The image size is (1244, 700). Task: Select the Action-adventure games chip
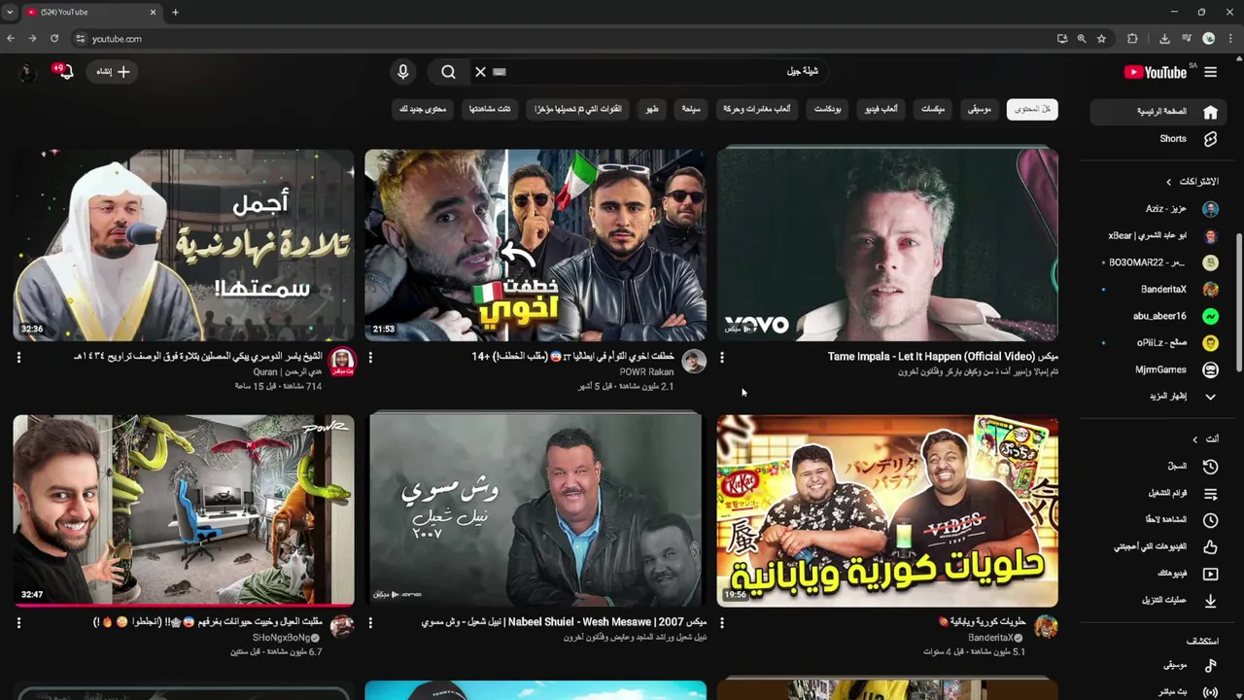(757, 109)
